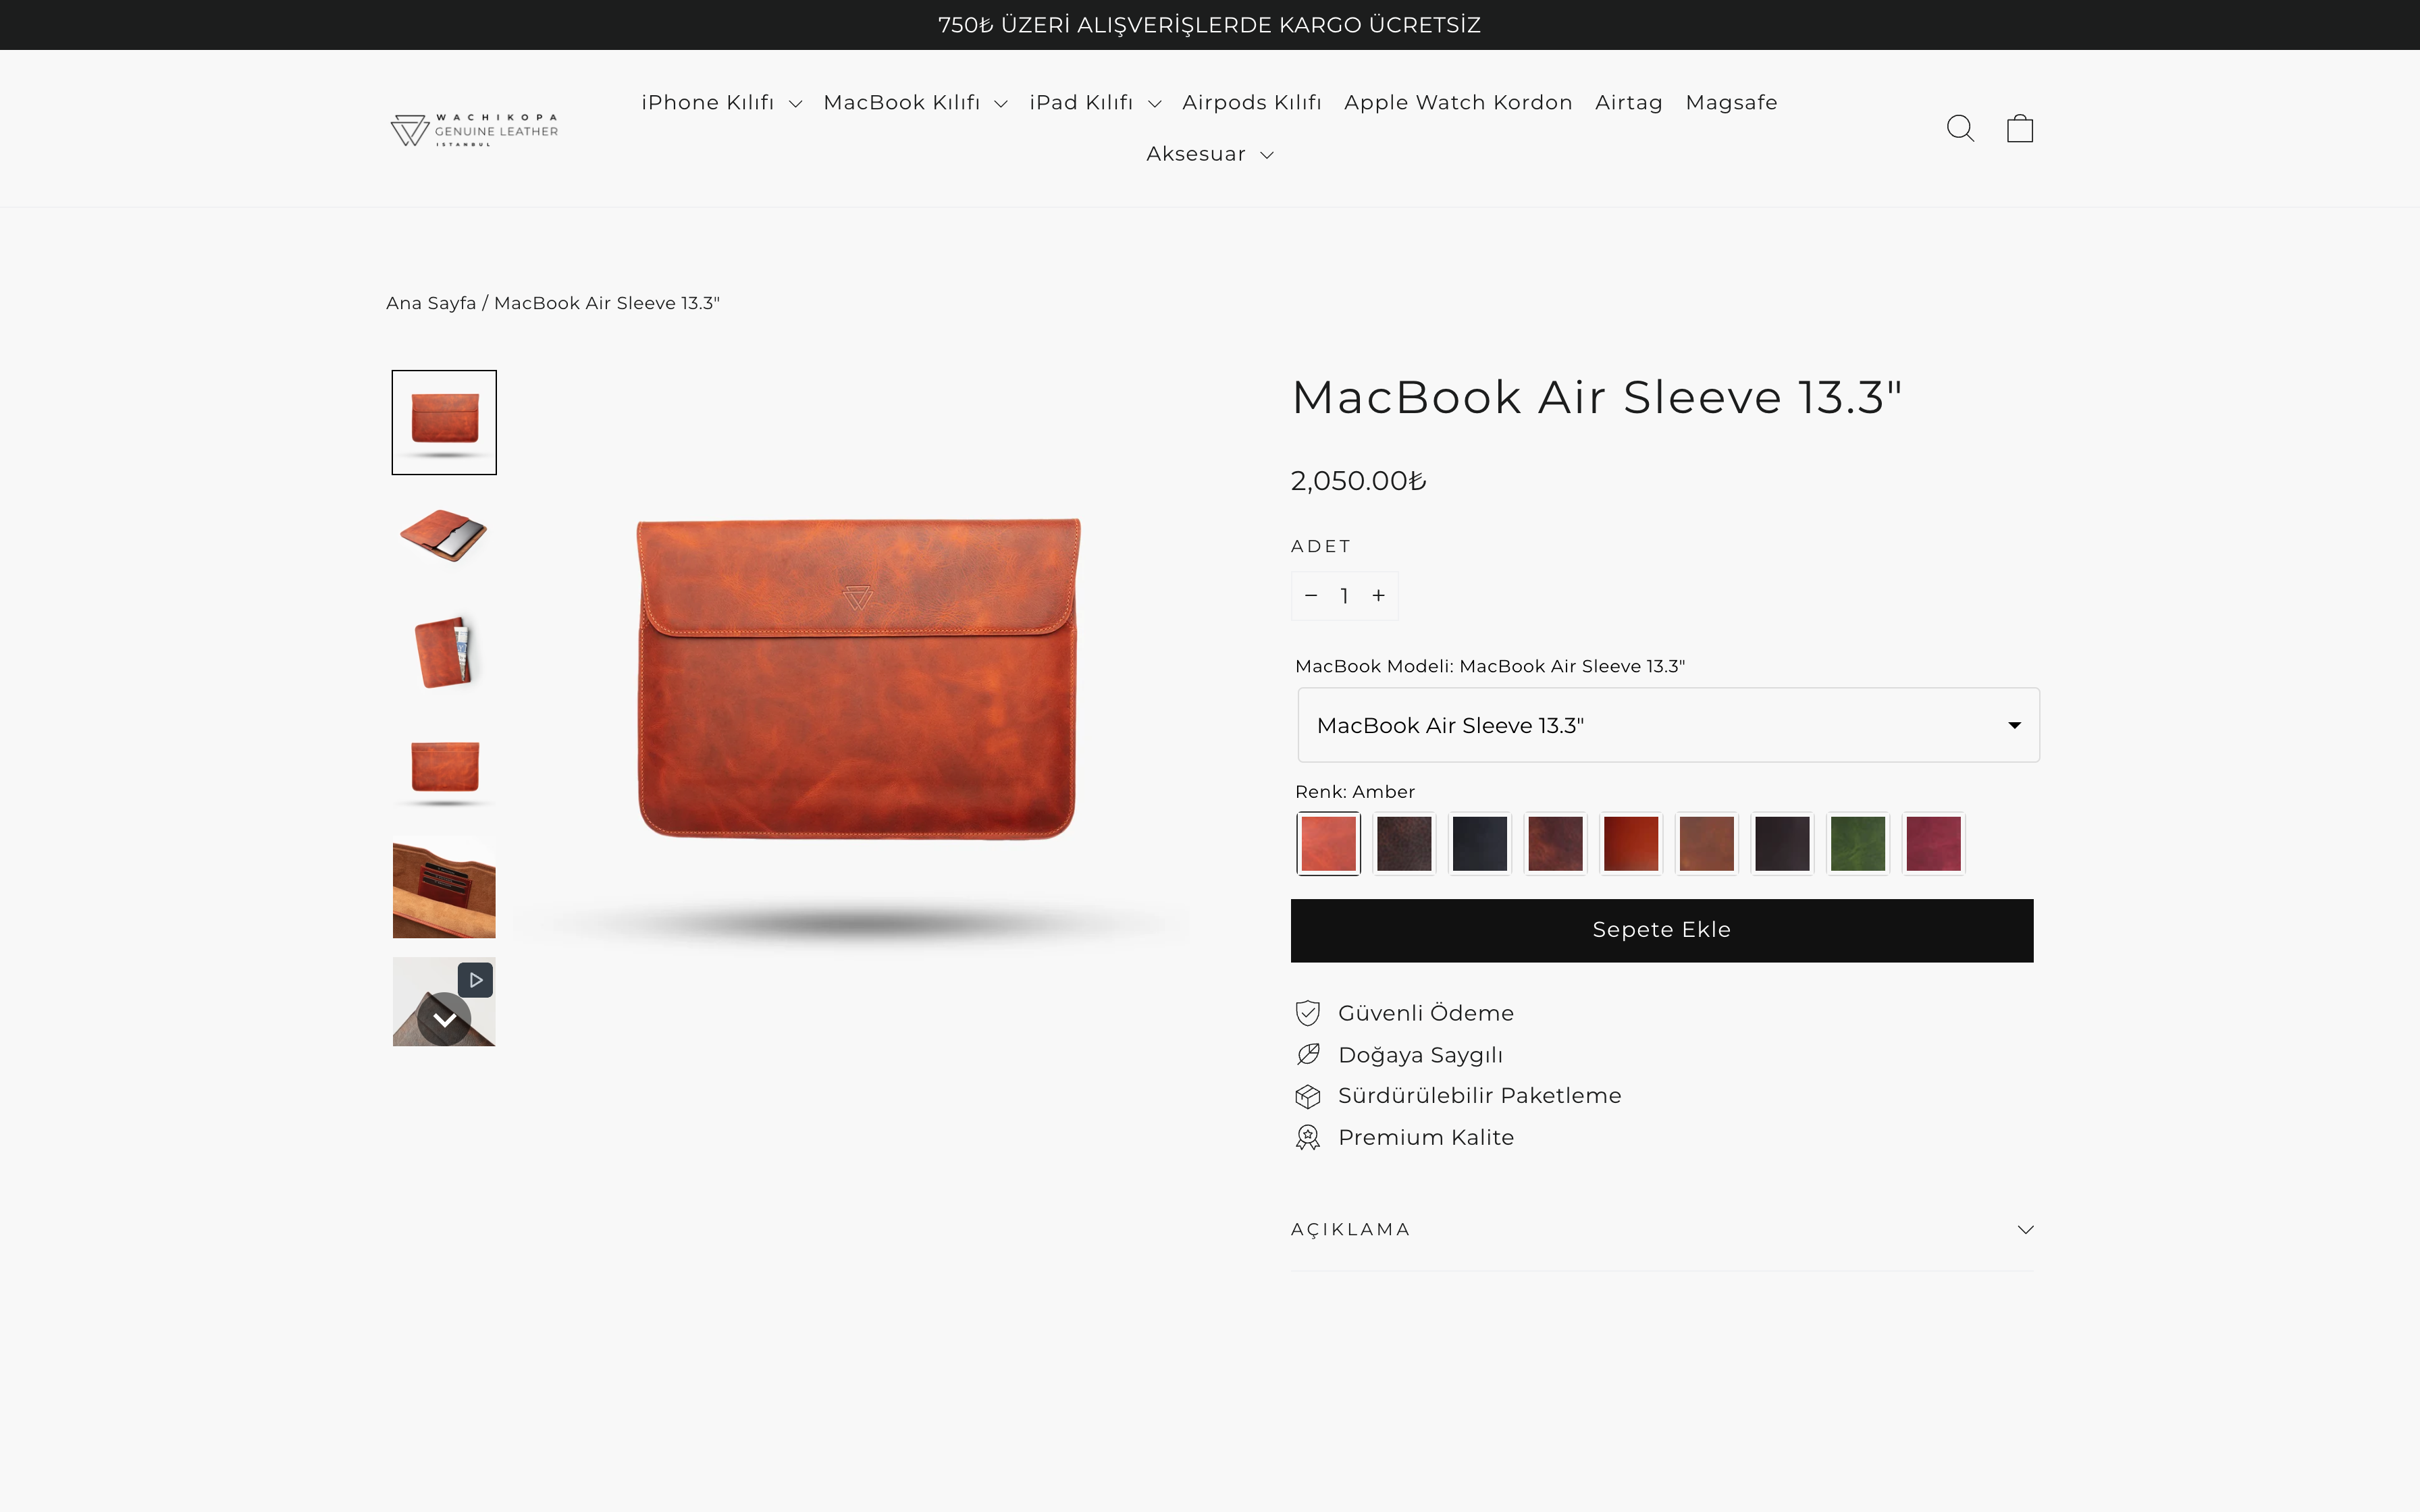Choose the burgundy pink color swatch
The width and height of the screenshot is (2420, 1512).
1933,843
